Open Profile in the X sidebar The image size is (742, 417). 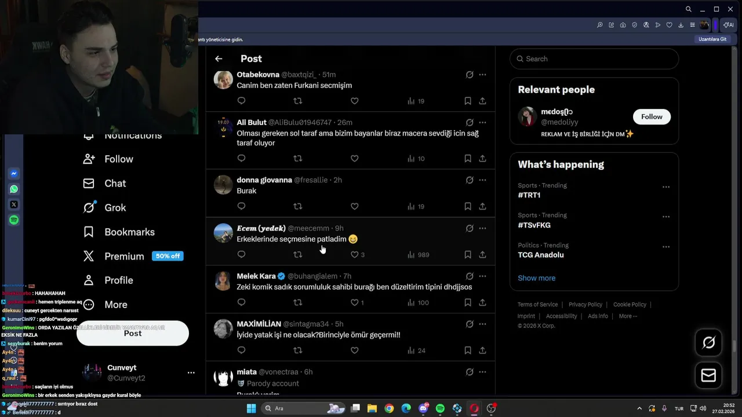(x=108, y=280)
